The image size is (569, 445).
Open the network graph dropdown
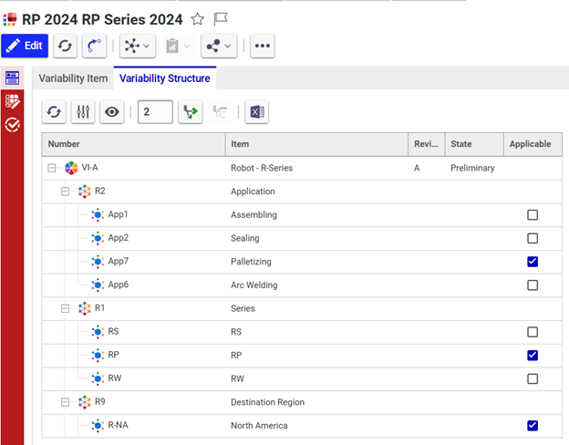coord(138,46)
